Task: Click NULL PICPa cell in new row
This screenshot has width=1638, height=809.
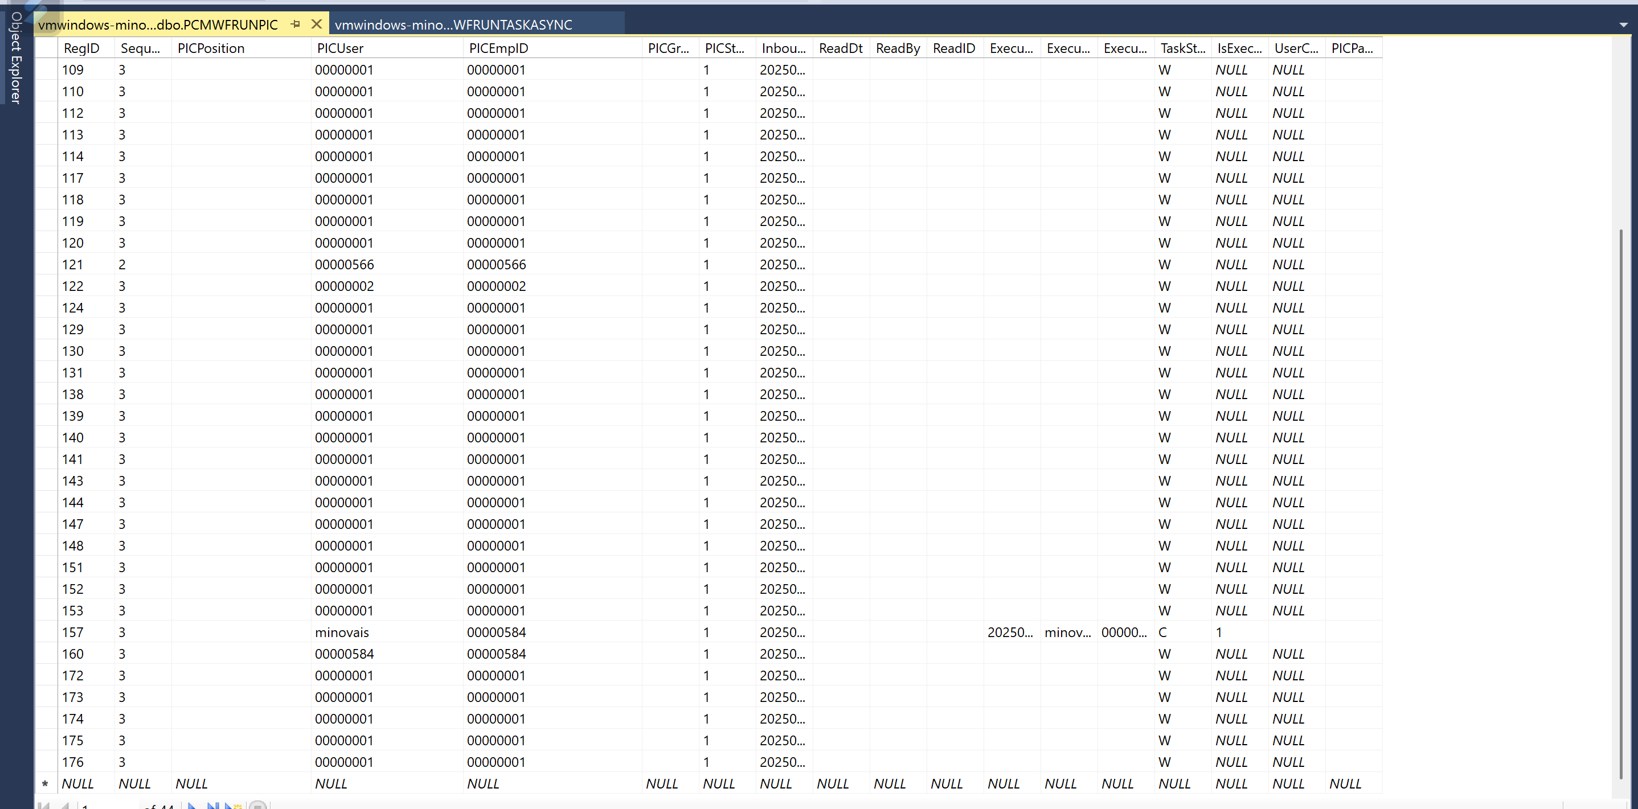Action: click(1354, 783)
